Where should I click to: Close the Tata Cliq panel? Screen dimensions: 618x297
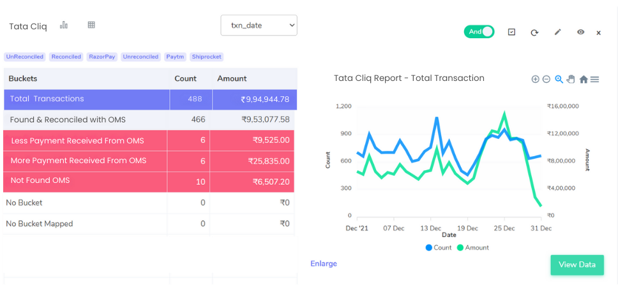(x=598, y=33)
